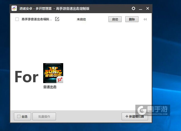This screenshot has width=181, height=131.
Task: Minimize the multi-instance manager window
Action: tap(141, 9)
